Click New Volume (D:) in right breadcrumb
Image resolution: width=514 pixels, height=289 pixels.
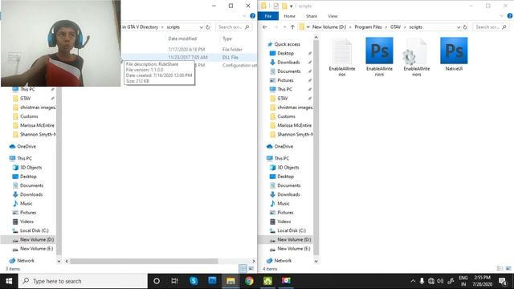point(329,27)
